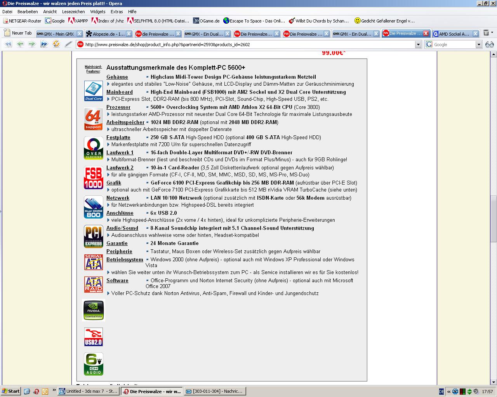Open the Google search engine dropdown
Viewport: 497px width, 397px height.
[x=479, y=45]
